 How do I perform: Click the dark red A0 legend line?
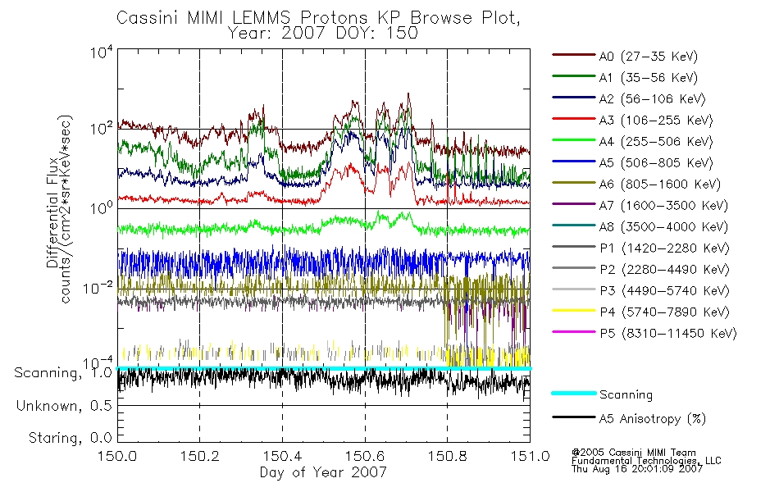[573, 55]
